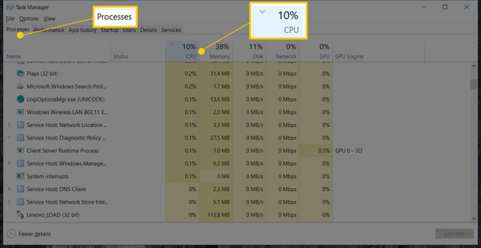This screenshot has height=248, width=481.
Task: Switch to the Users tab
Action: [x=129, y=30]
